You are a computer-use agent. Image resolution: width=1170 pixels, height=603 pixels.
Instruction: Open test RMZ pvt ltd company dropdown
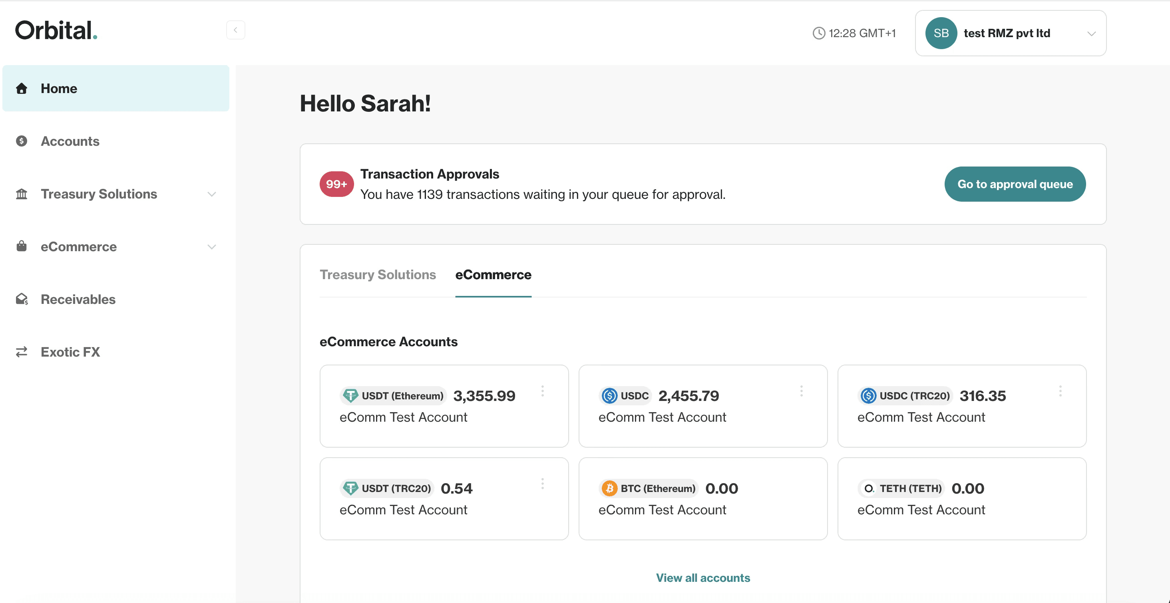point(1011,33)
